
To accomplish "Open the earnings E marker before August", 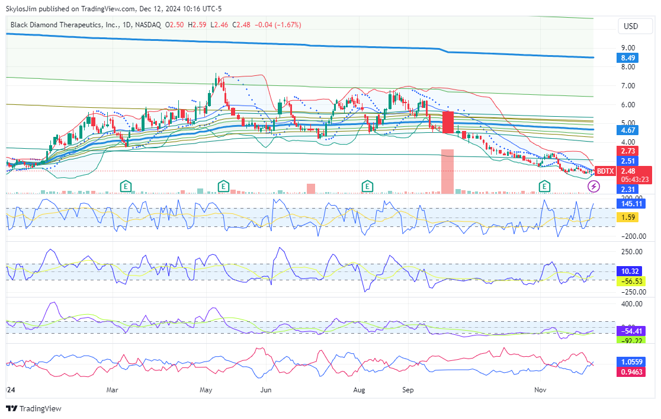I will (x=368, y=186).
